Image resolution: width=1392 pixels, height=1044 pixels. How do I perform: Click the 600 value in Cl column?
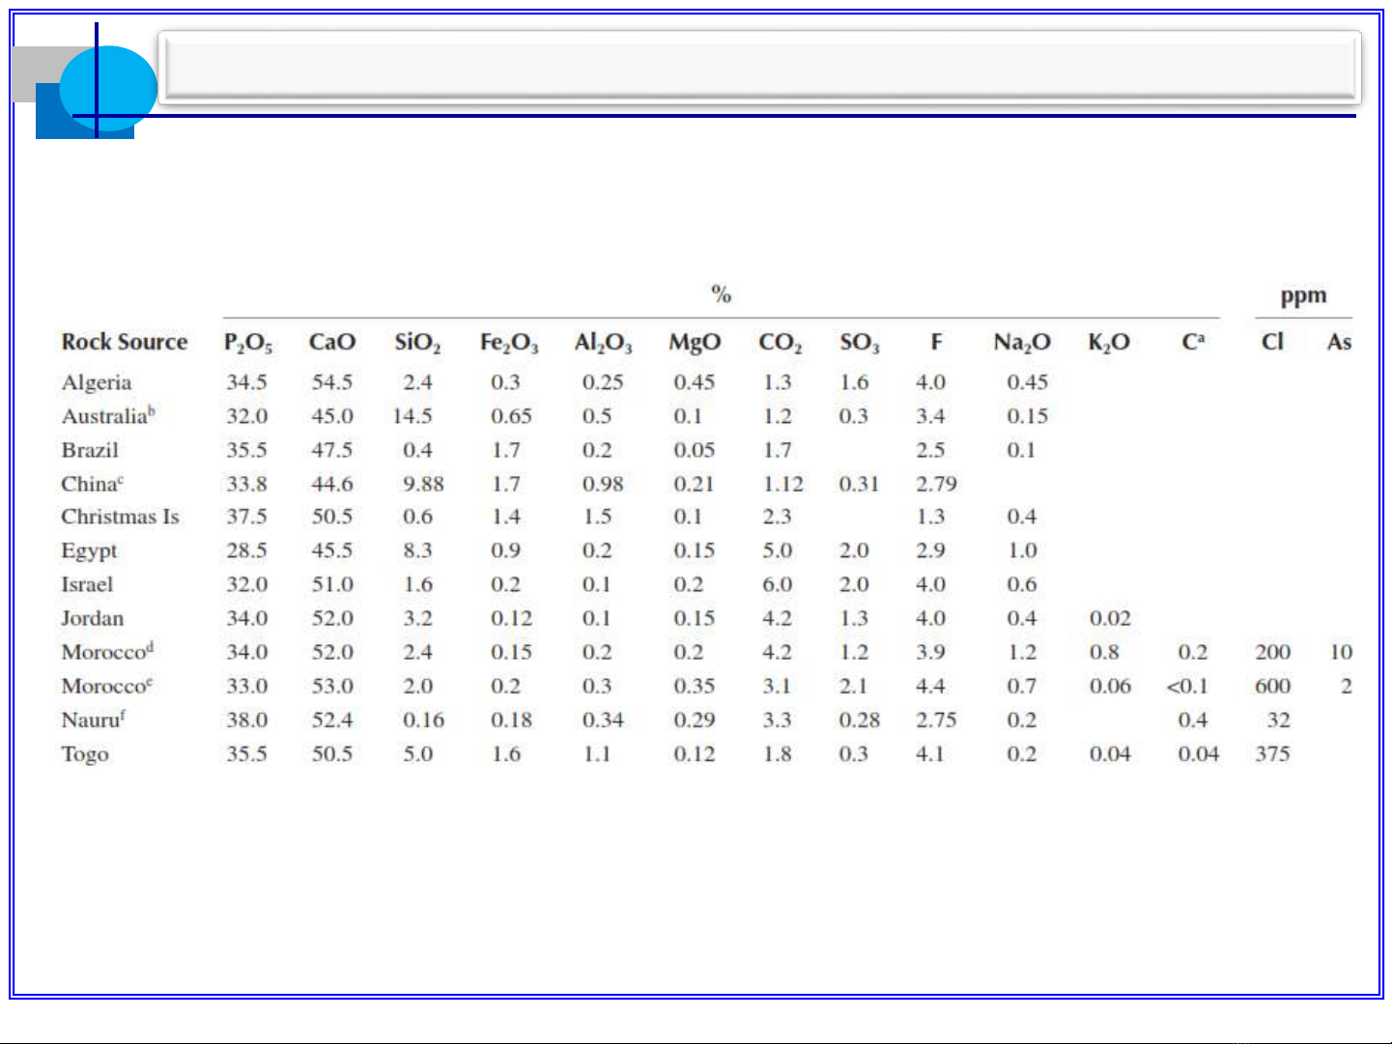[x=1272, y=687]
